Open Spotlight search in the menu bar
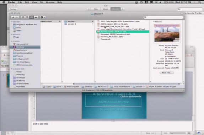The height and width of the screenshot is (135, 204). [200, 2]
